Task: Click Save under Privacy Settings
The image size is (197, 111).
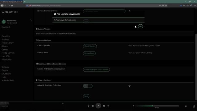Action: 86,96
